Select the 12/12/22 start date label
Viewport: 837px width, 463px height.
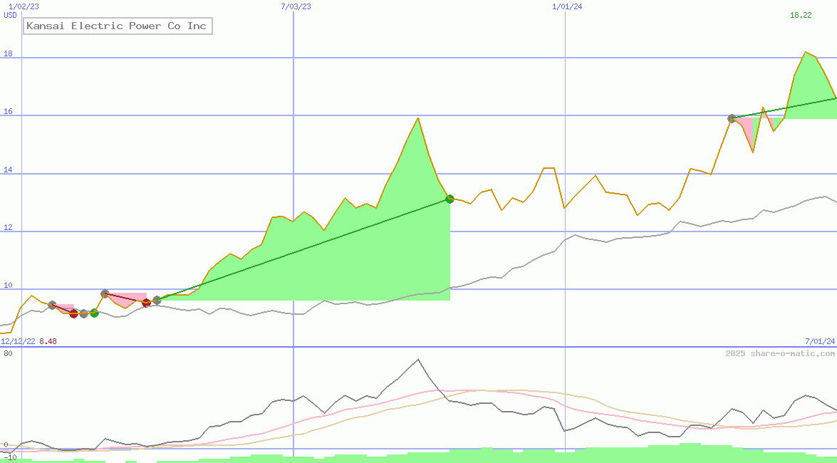click(19, 341)
